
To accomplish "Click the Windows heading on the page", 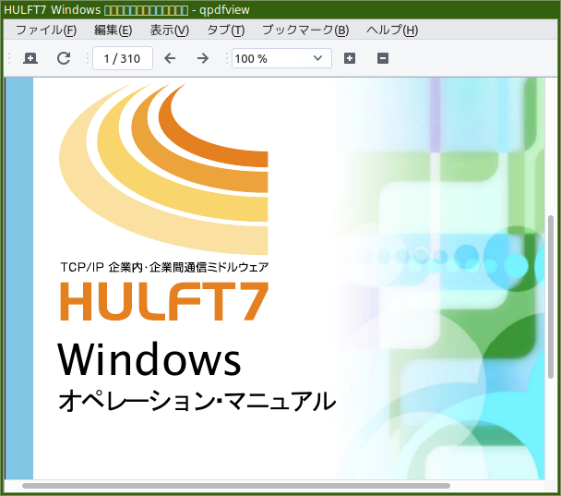I will point(149,359).
